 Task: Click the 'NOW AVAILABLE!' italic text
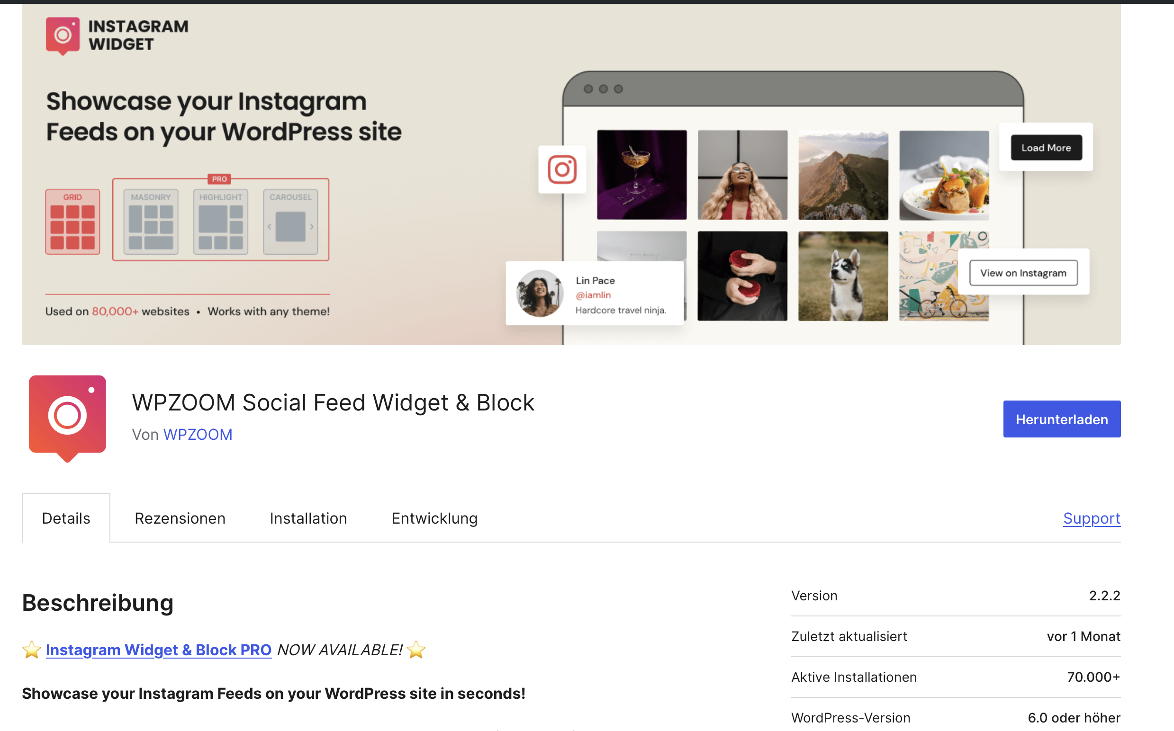pos(340,649)
